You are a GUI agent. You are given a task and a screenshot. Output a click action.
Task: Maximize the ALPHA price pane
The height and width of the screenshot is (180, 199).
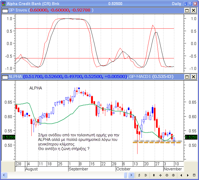(187, 77)
